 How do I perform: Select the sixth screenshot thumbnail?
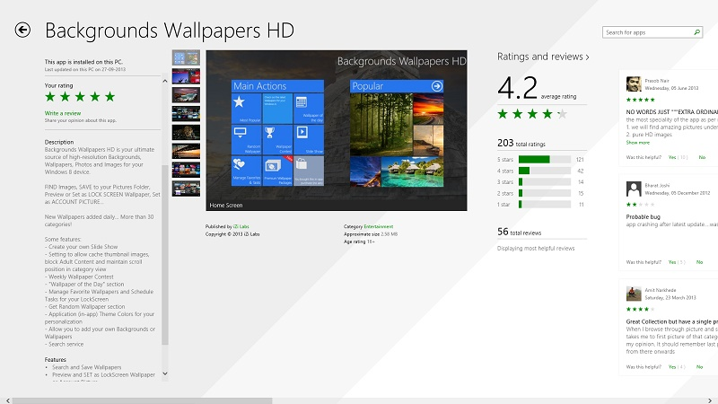point(186,151)
